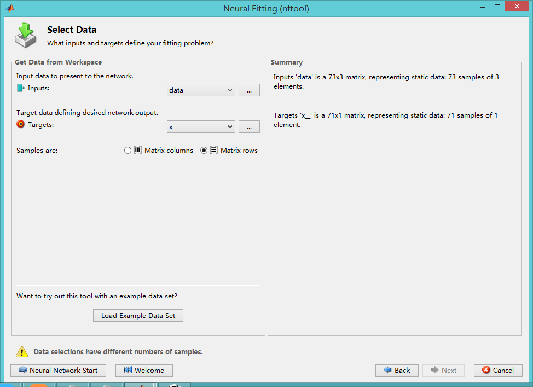533x387 pixels.
Task: Click the disabled Next button
Action: [443, 370]
